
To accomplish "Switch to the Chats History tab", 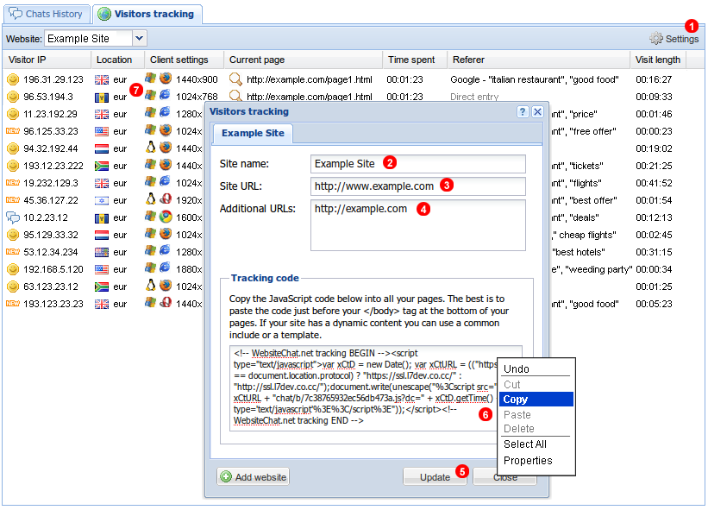I will coord(47,14).
